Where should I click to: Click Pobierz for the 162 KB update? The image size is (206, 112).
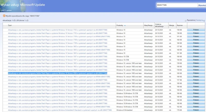[196, 107]
